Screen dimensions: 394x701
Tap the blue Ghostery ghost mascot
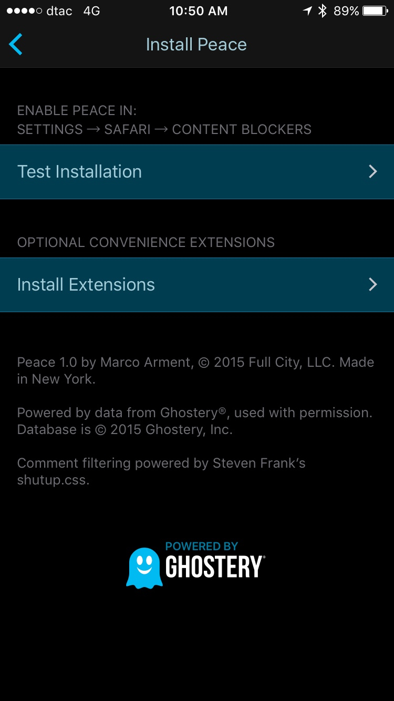pyautogui.click(x=144, y=568)
